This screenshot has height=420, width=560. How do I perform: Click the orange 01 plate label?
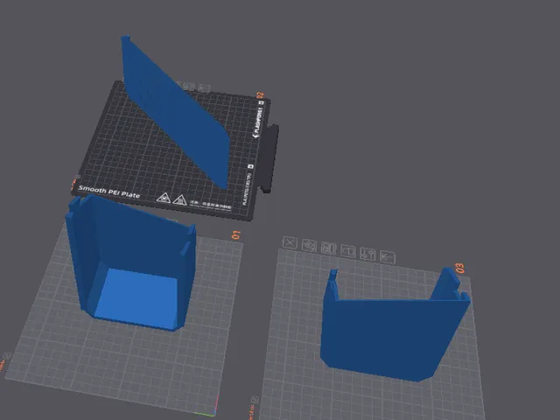[236, 235]
